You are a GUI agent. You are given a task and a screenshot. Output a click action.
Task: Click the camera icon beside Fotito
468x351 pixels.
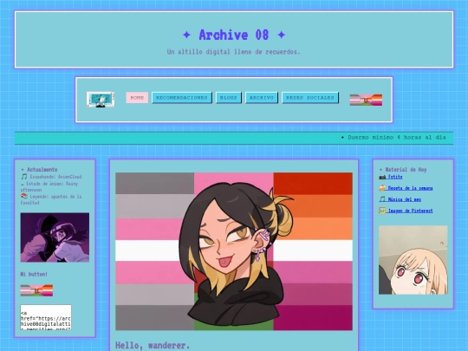click(x=382, y=177)
